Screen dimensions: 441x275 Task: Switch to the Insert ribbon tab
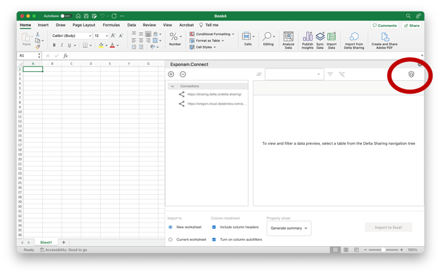coord(43,25)
